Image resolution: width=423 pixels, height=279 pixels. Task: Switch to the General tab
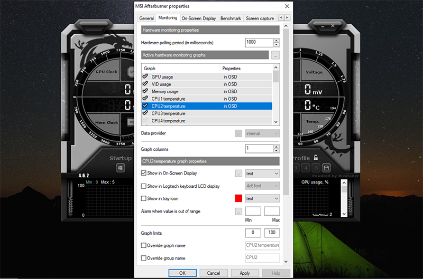[146, 18]
